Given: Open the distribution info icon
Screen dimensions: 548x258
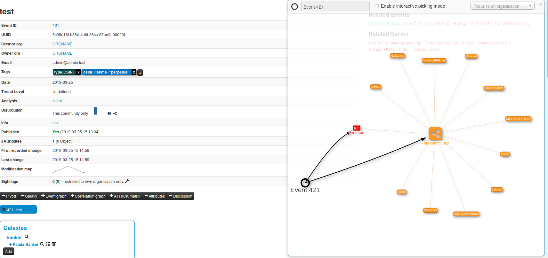Looking at the screenshot, I should point(109,113).
